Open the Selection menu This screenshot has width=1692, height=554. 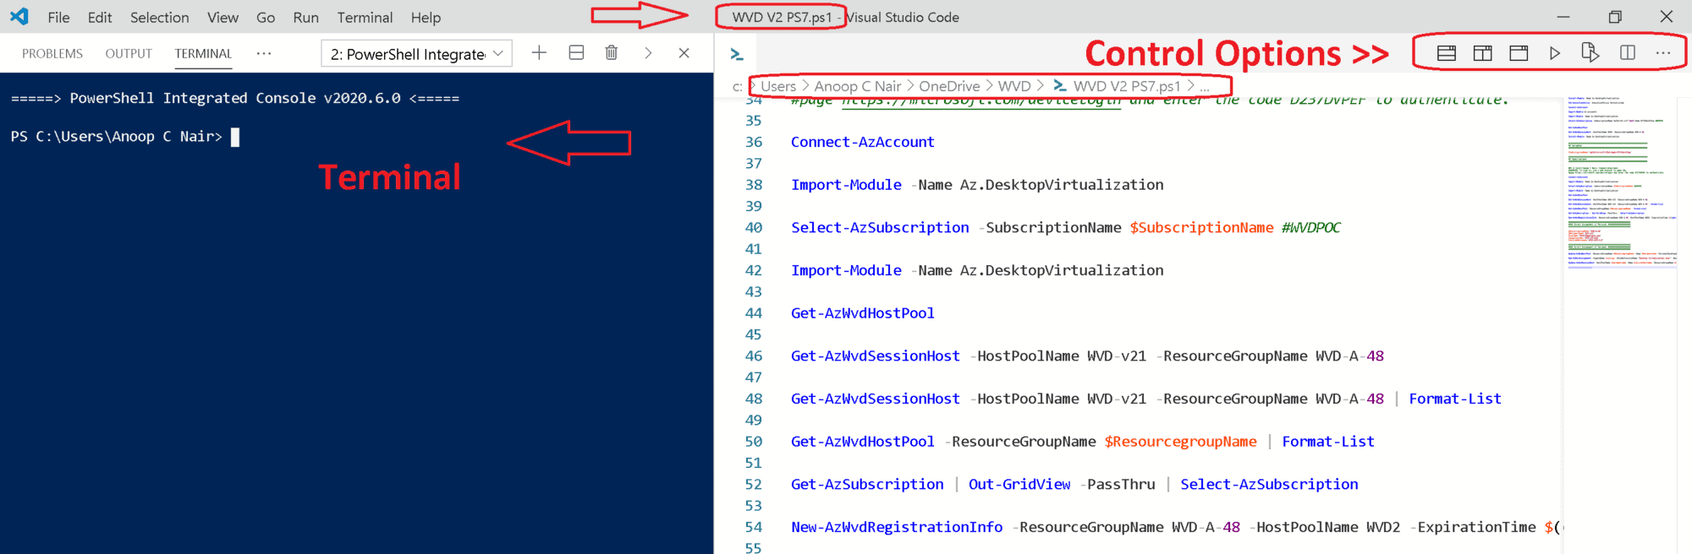159,17
